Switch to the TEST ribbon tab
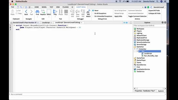The image size is (178, 100). pos(51,7)
